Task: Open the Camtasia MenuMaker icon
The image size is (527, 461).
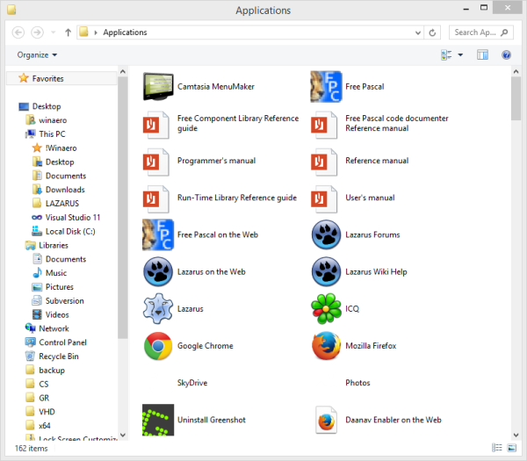Action: coord(158,87)
